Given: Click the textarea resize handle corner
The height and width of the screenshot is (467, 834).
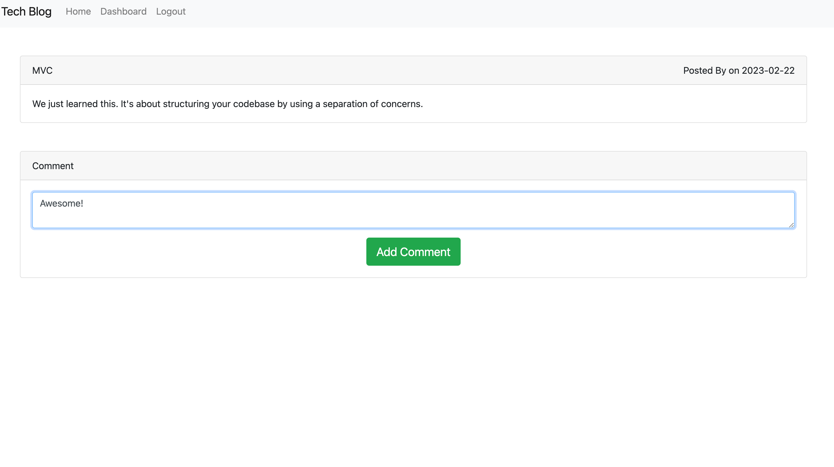Looking at the screenshot, I should coord(791,225).
